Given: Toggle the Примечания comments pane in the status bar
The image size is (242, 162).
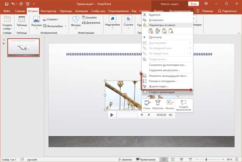Looking at the screenshot, I should coord(146,159).
